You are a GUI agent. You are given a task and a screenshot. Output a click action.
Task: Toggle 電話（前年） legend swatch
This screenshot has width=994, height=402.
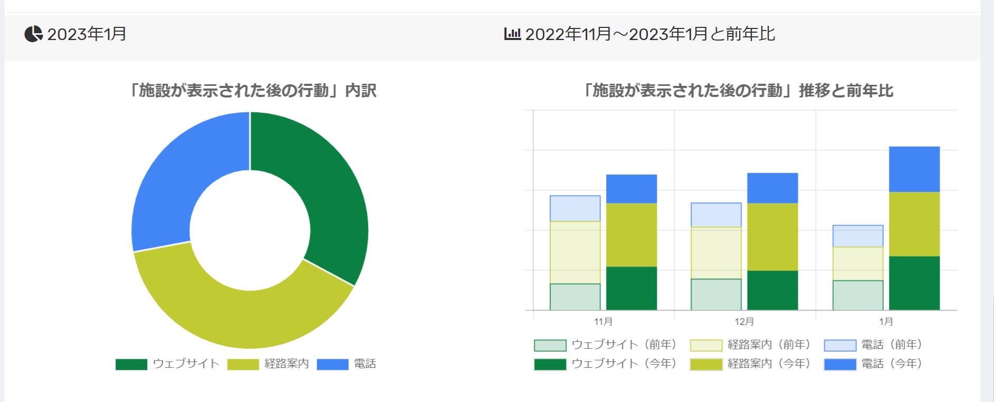click(x=840, y=345)
